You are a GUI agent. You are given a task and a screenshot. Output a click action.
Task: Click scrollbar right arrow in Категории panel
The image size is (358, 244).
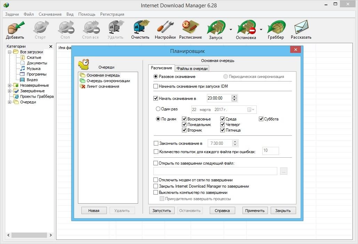pos(51,235)
